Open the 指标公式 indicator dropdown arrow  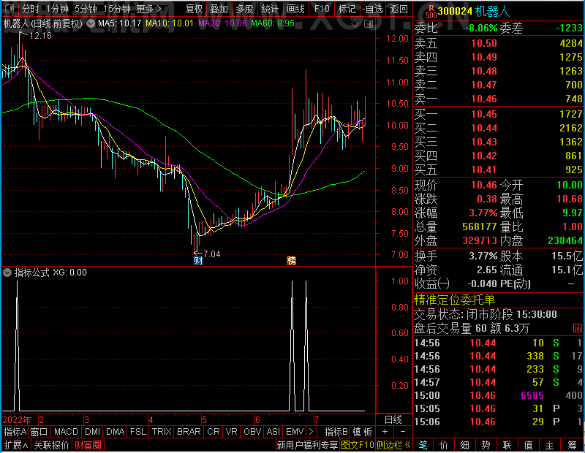click(7, 273)
